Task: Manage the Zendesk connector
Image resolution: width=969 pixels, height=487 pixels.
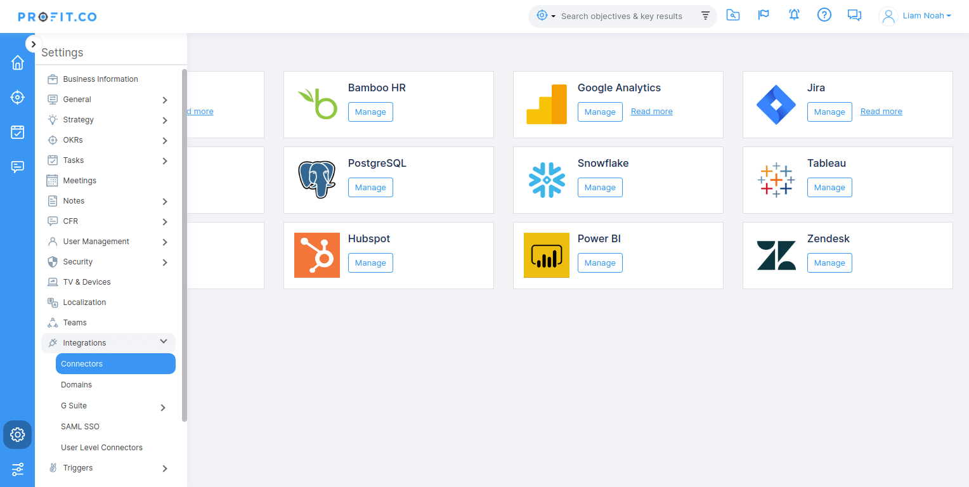Action: coord(829,263)
